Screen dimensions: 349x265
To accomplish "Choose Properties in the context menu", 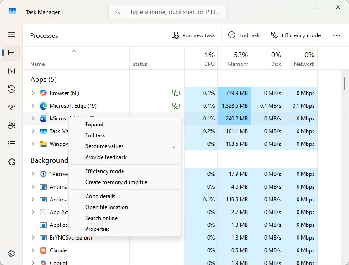I will 125,229.
